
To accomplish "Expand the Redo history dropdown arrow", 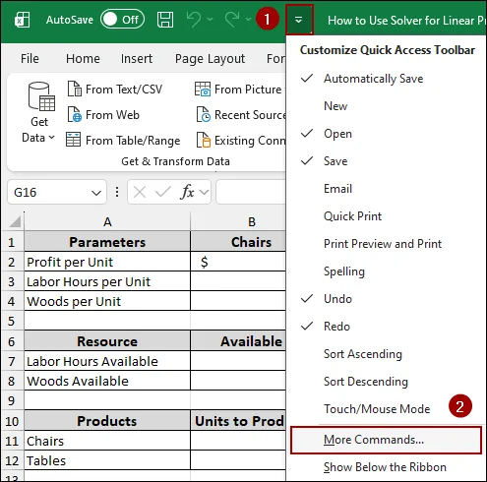I will (x=249, y=20).
